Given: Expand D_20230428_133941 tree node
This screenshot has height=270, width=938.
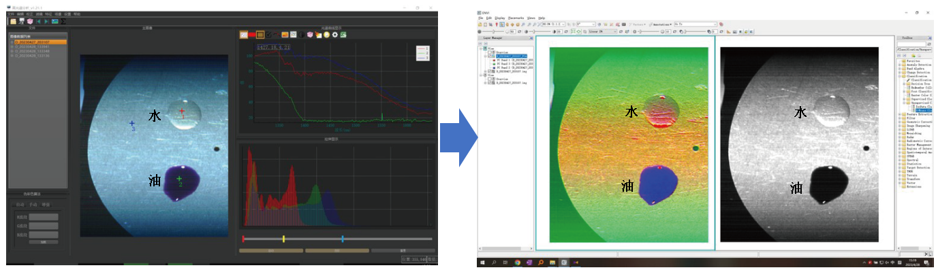Looking at the screenshot, I should [12, 47].
